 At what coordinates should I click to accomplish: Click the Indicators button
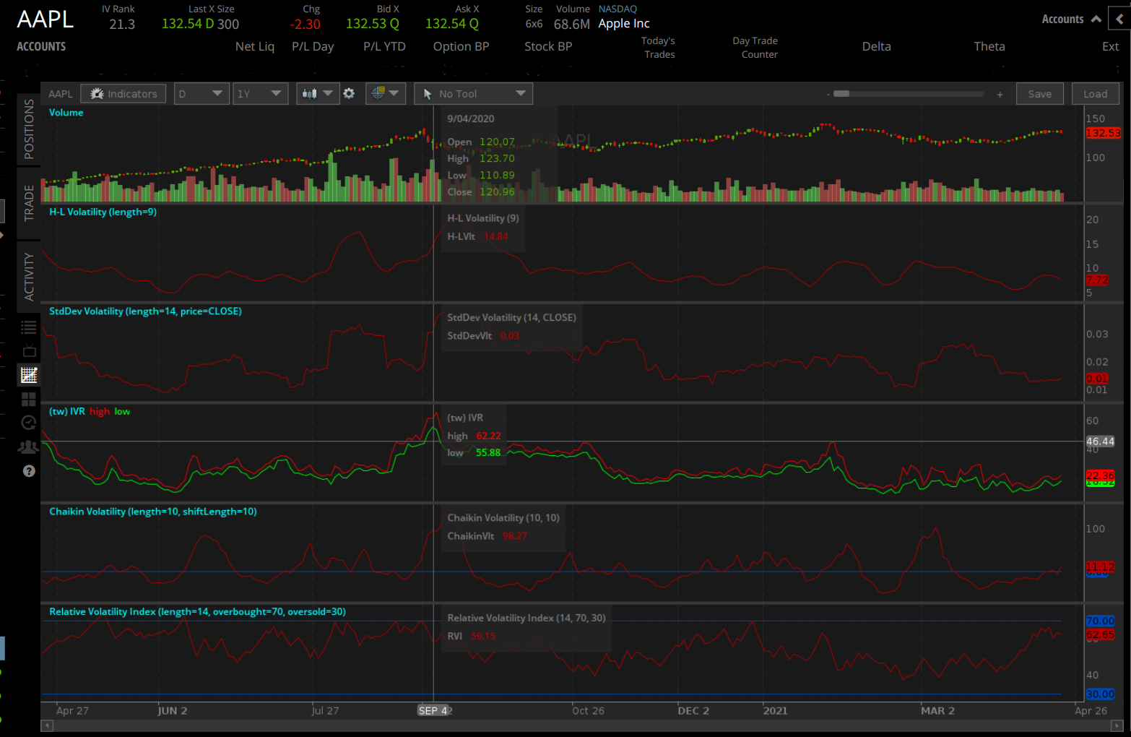[x=123, y=94]
